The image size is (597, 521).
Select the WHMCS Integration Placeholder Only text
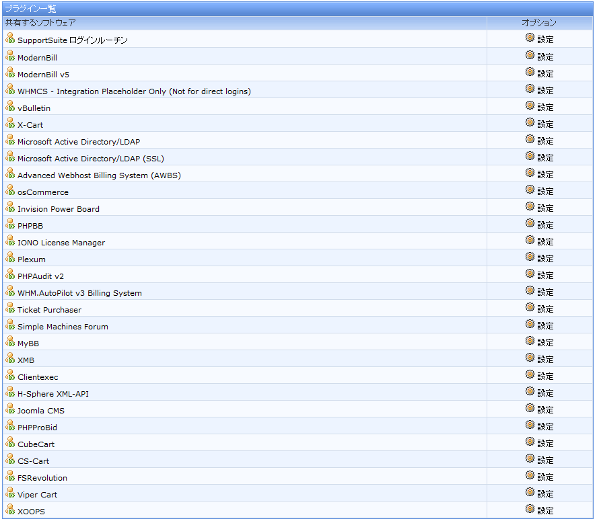(135, 91)
